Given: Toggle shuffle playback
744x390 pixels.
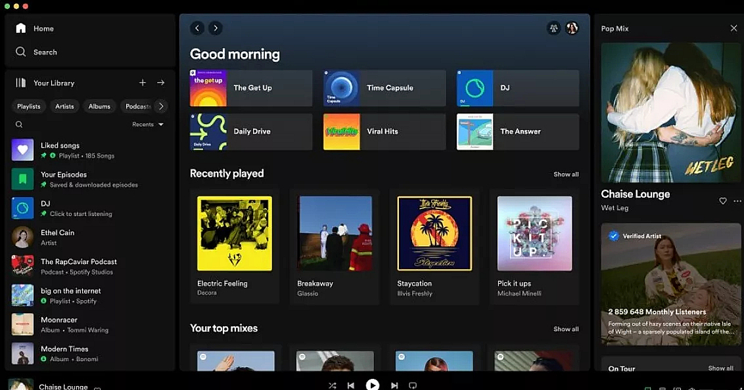Looking at the screenshot, I should pos(332,385).
